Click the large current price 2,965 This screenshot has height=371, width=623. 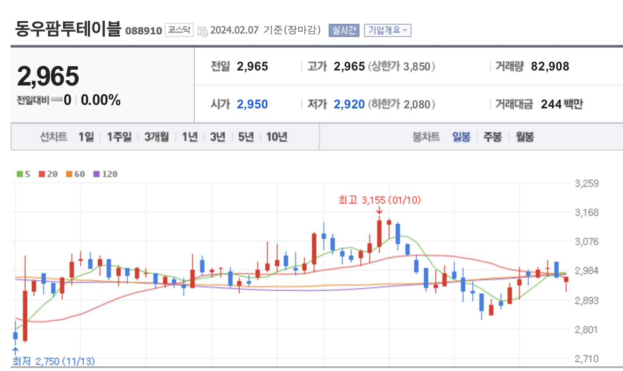pos(48,76)
